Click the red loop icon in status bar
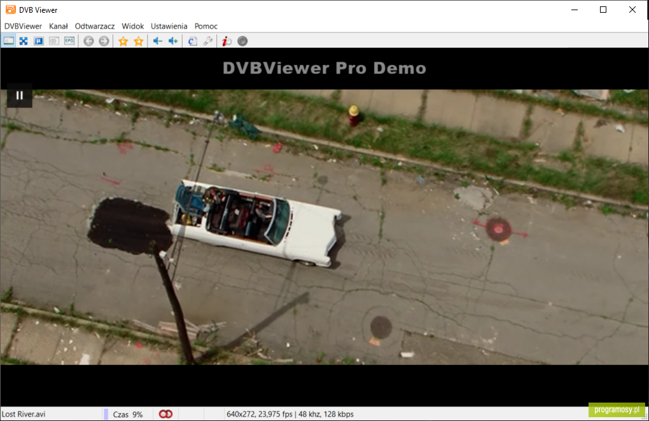The width and height of the screenshot is (649, 421). pos(165,414)
